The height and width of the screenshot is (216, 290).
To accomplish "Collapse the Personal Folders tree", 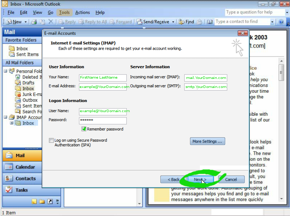I will coord(5,71).
